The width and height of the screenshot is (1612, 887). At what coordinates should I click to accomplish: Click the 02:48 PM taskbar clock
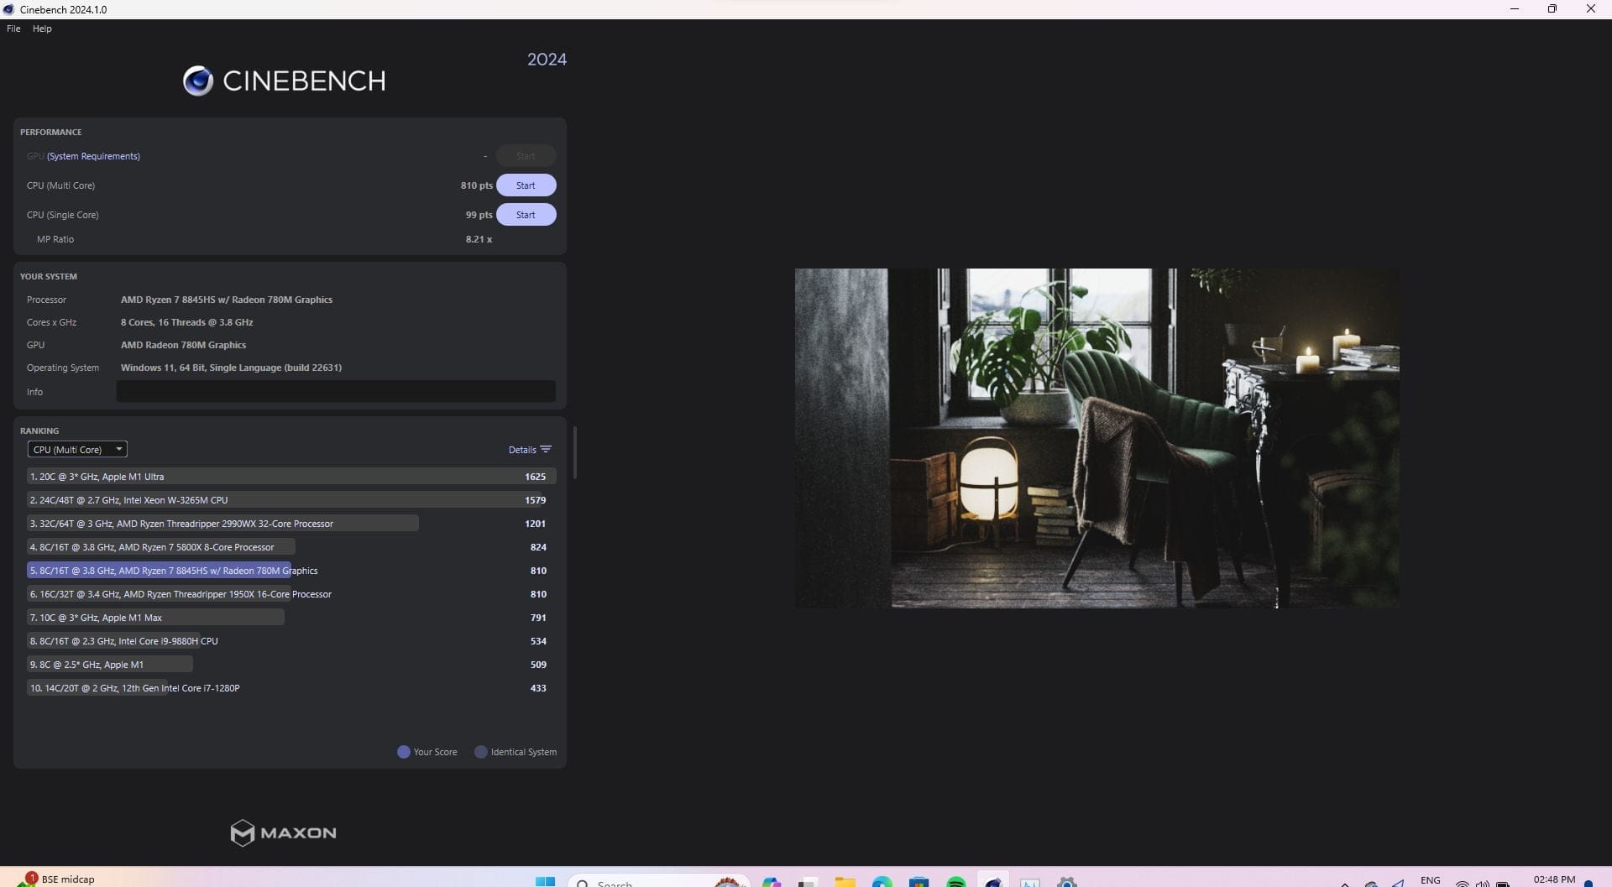1554,879
